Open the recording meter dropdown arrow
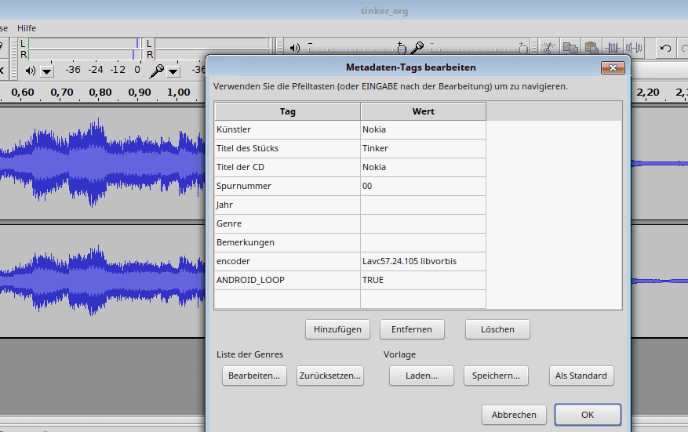This screenshot has height=432, width=688. [x=173, y=71]
